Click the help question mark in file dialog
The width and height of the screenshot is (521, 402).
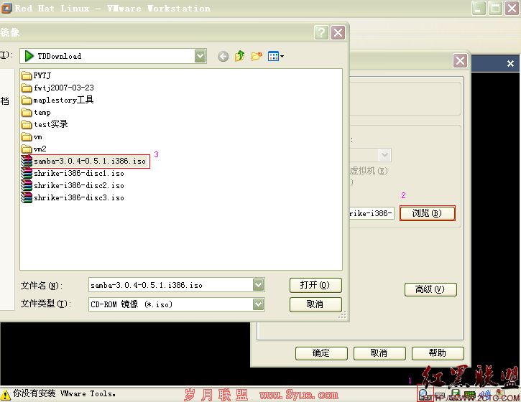pos(321,33)
